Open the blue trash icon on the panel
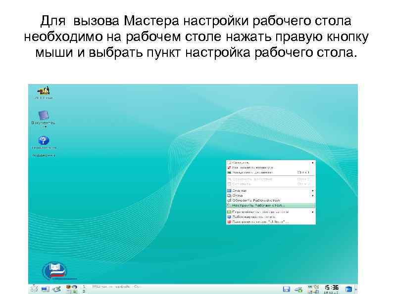This screenshot has height=294, width=393. [348, 289]
